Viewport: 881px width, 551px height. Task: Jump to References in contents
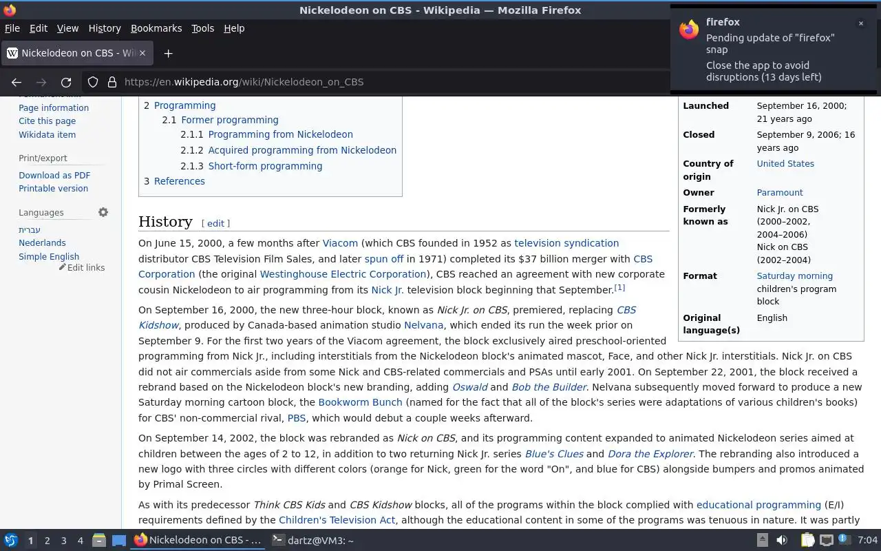pos(179,181)
